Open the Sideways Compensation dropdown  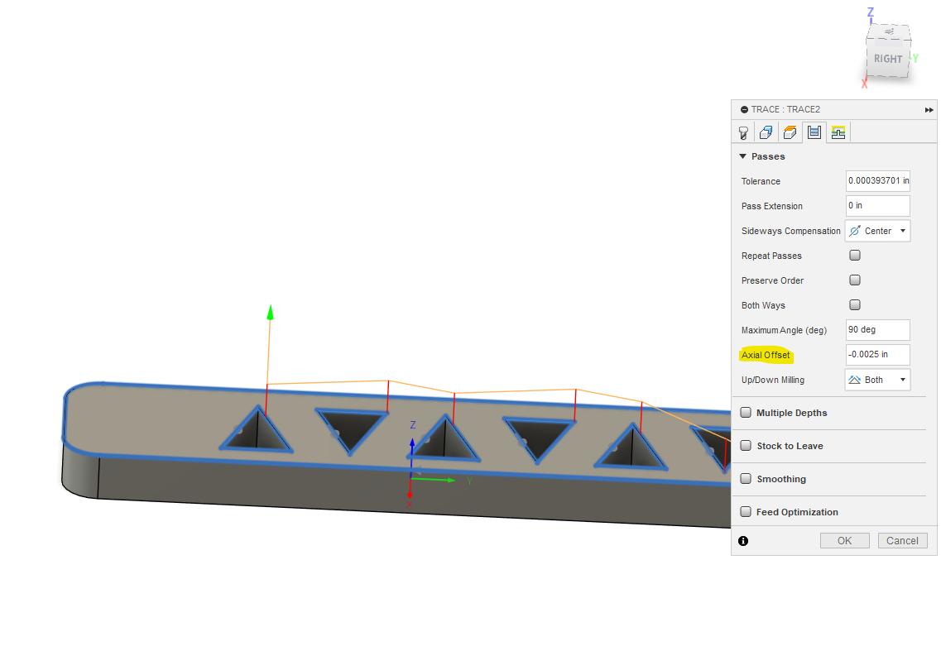click(901, 231)
